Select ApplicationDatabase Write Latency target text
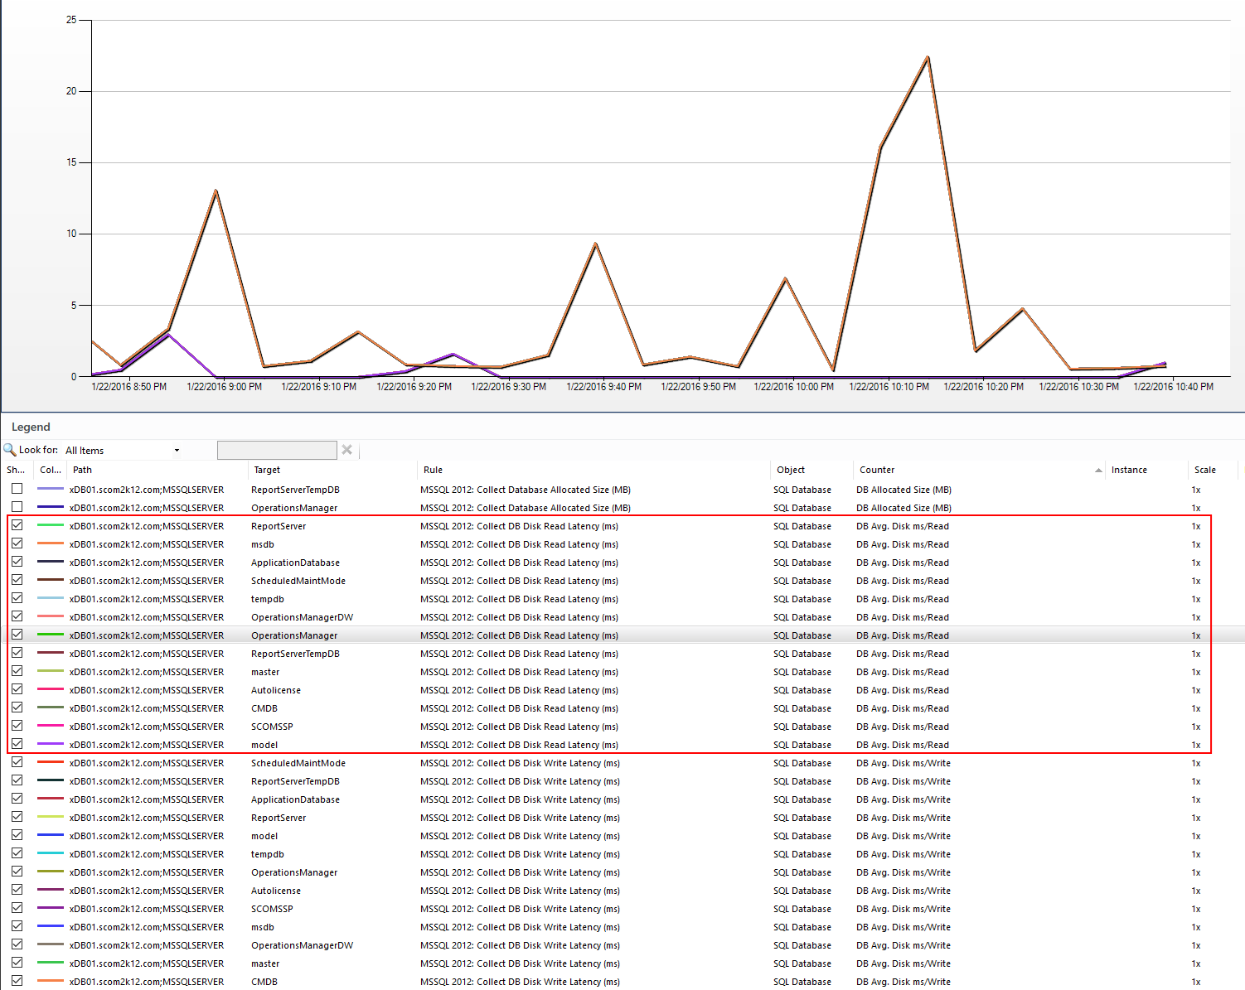The width and height of the screenshot is (1245, 990). tap(295, 799)
